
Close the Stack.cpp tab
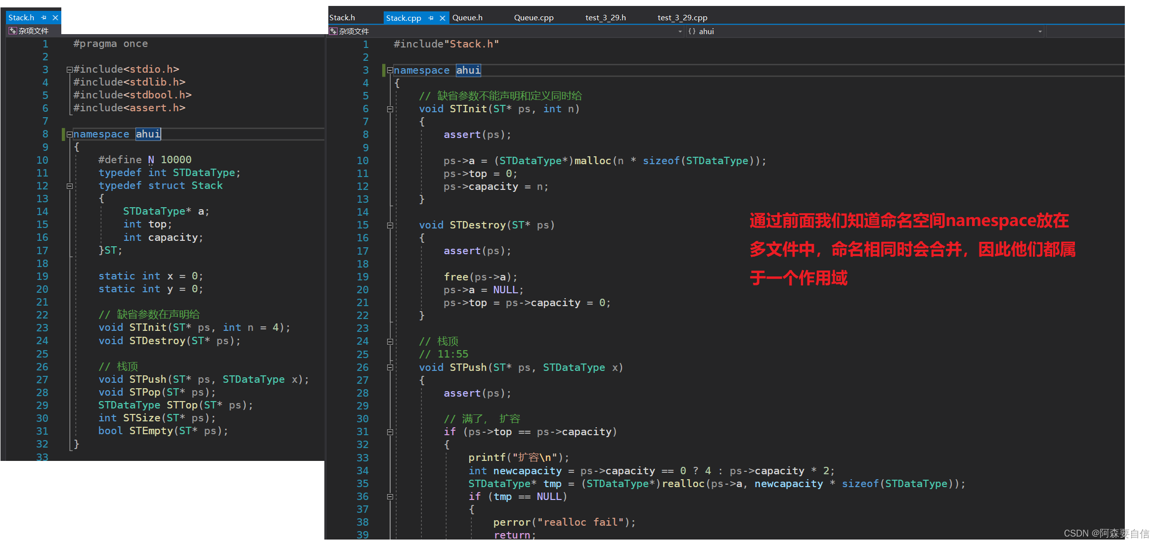pyautogui.click(x=443, y=18)
